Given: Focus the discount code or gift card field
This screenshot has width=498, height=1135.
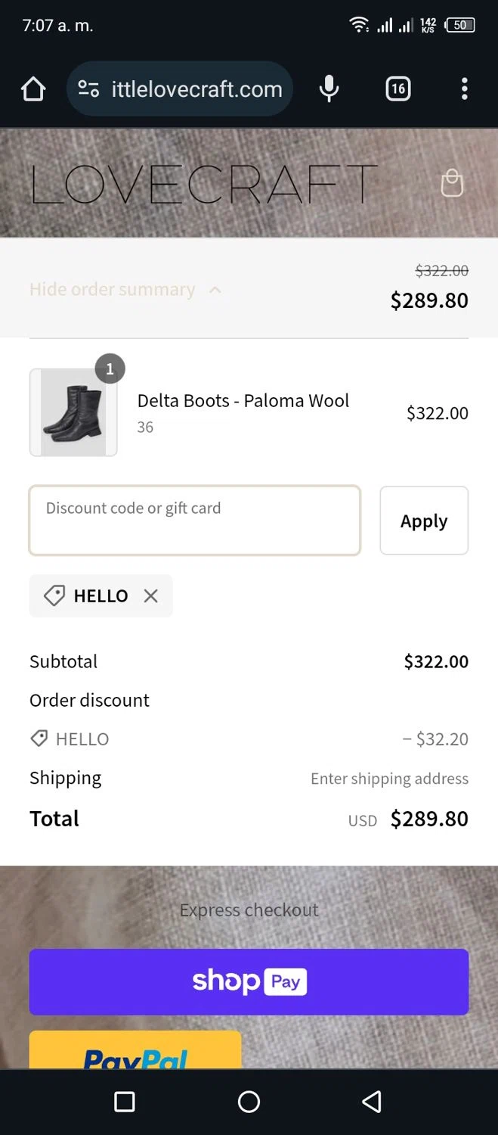Looking at the screenshot, I should click(x=194, y=521).
